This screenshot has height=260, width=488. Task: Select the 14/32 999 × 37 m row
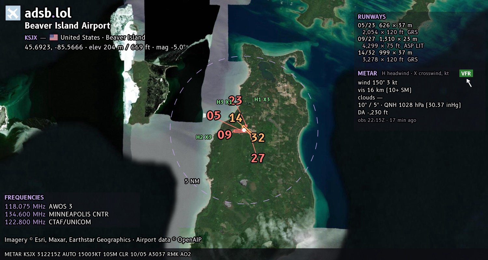coord(385,53)
